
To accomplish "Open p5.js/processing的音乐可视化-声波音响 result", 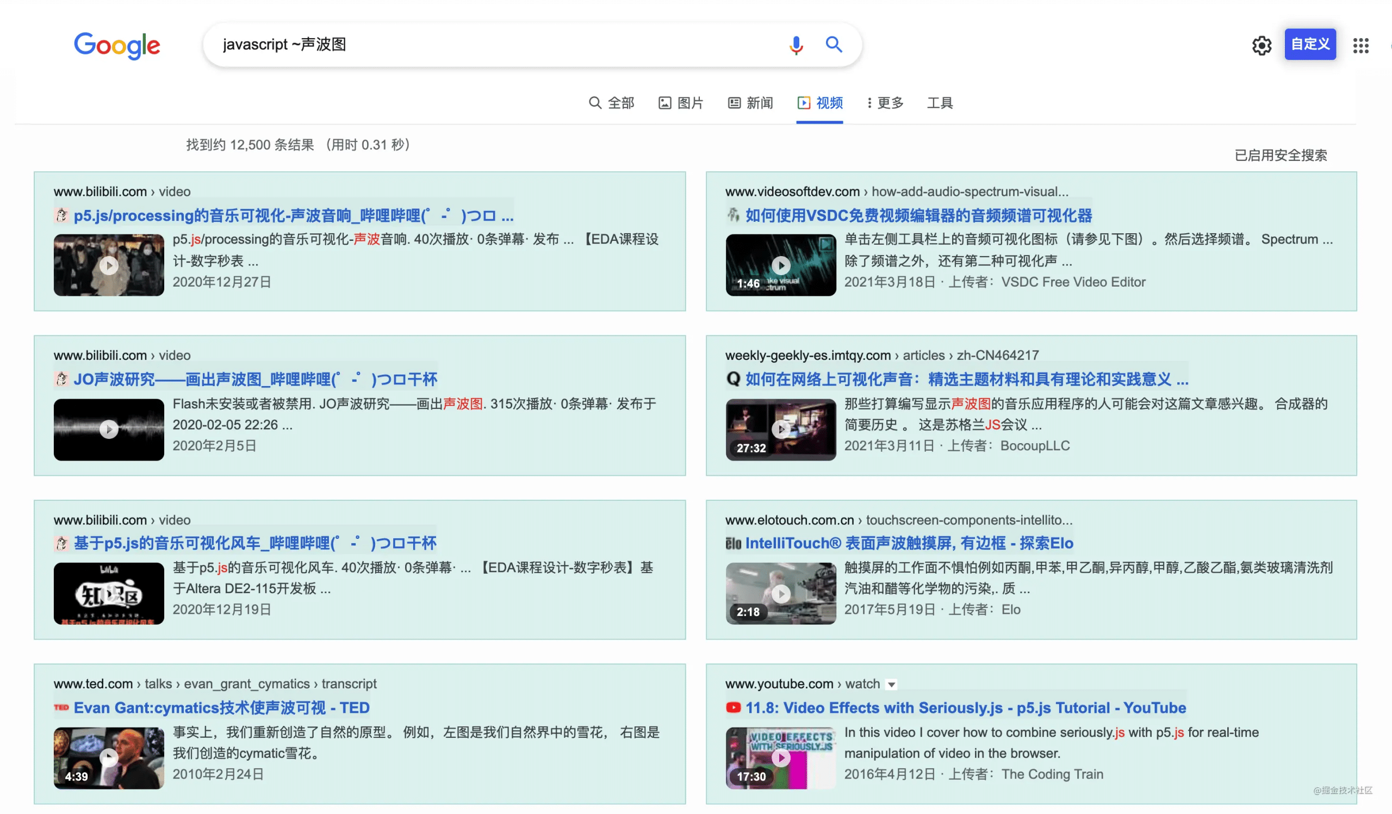I will (x=293, y=215).
